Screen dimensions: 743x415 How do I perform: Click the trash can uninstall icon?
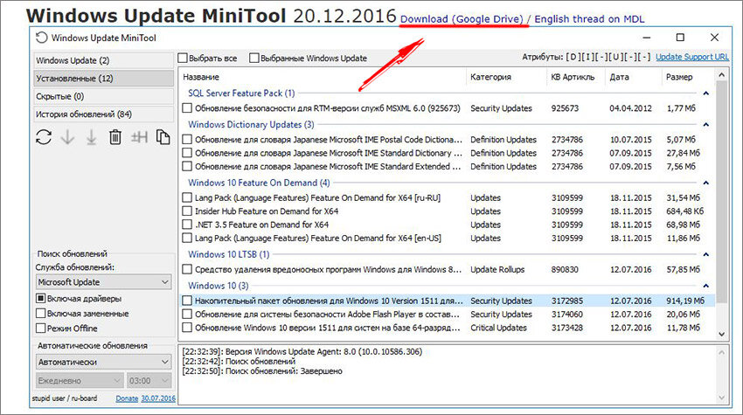115,137
